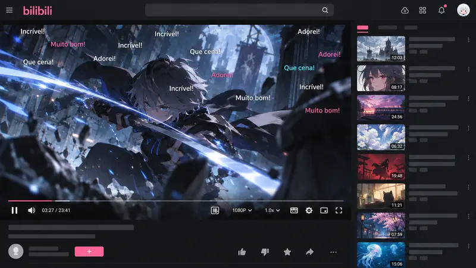This screenshot has width=476, height=268.
Task: Open the cloud download icon
Action: [405, 11]
